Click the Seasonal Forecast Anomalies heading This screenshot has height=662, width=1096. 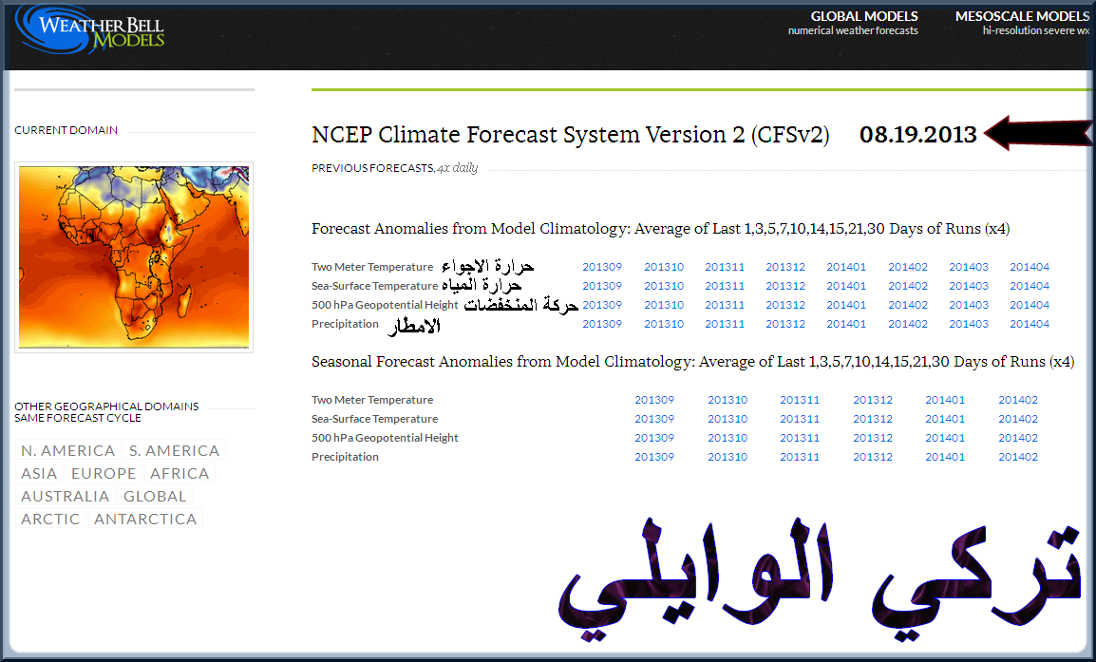click(692, 362)
